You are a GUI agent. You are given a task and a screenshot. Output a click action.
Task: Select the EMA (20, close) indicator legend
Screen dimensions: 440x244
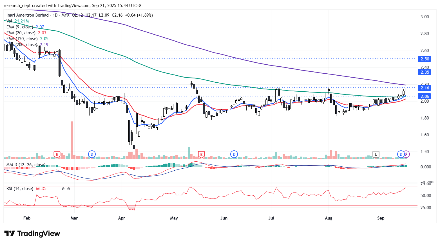tap(21, 33)
